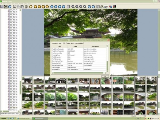Screen dimensions: 160x120
Task: Click the Save floppy disk icon
Action: pyautogui.click(x=2, y=7)
